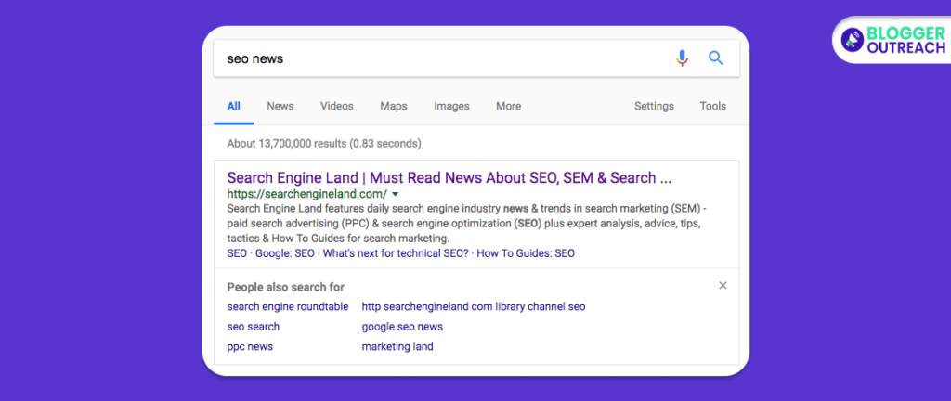
Task: Click http searchengineland com library channel seo
Action: click(x=474, y=306)
